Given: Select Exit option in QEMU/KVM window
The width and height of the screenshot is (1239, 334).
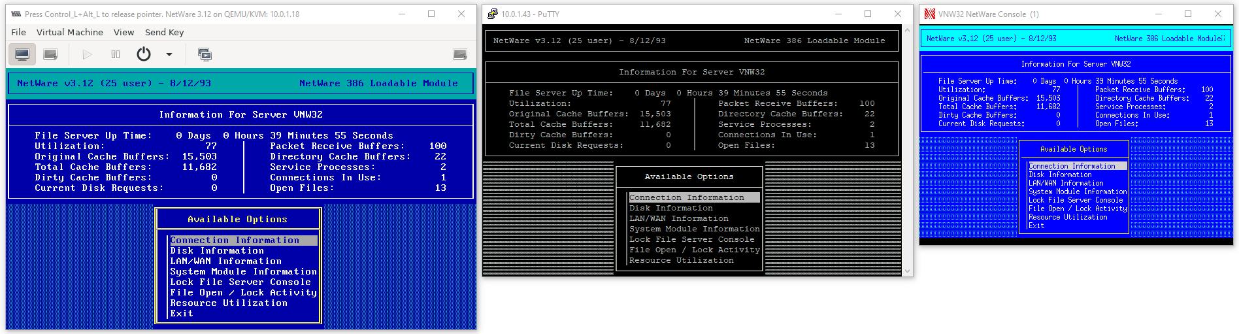Looking at the screenshot, I should coord(182,314).
